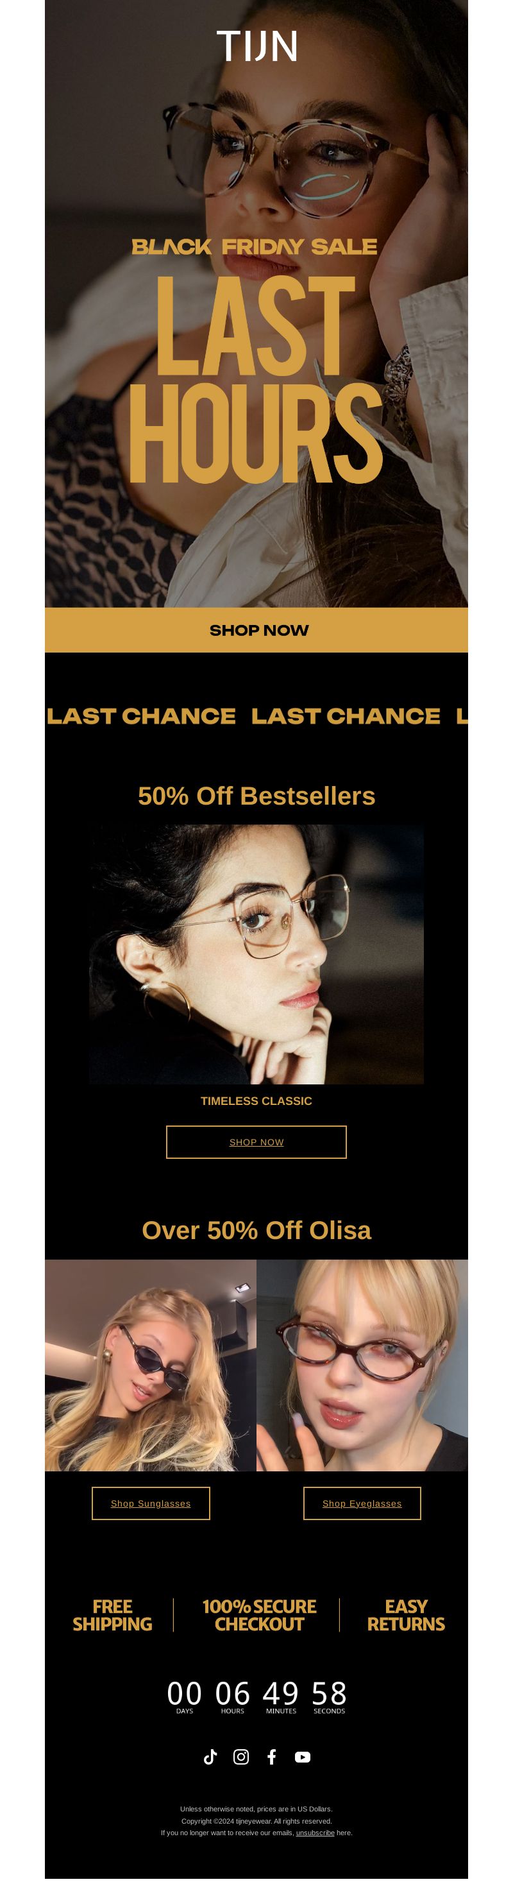Click the 50% Off Bestsellers heading
The image size is (513, 1891).
pyautogui.click(x=256, y=796)
